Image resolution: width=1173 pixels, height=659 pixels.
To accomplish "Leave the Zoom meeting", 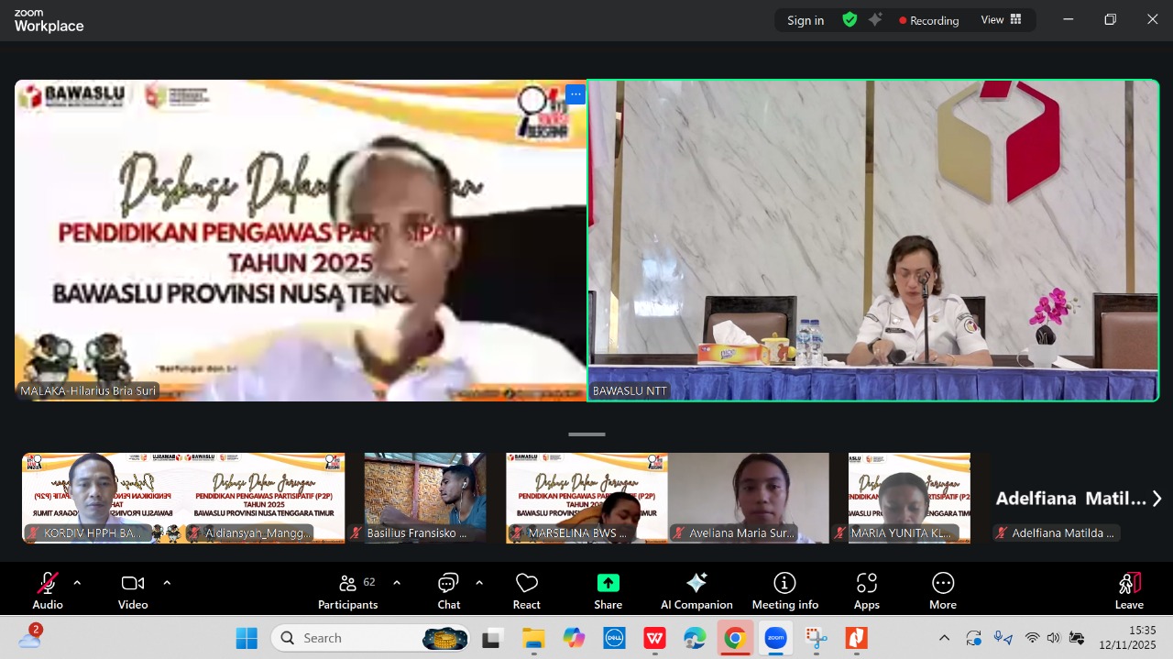I will (1129, 590).
